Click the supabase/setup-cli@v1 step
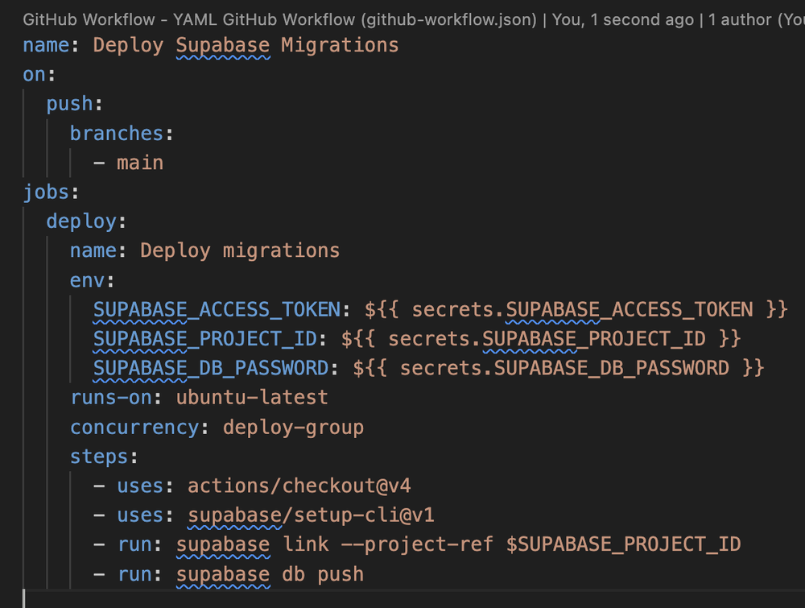Viewport: 805px width, 608px height. tap(310, 515)
